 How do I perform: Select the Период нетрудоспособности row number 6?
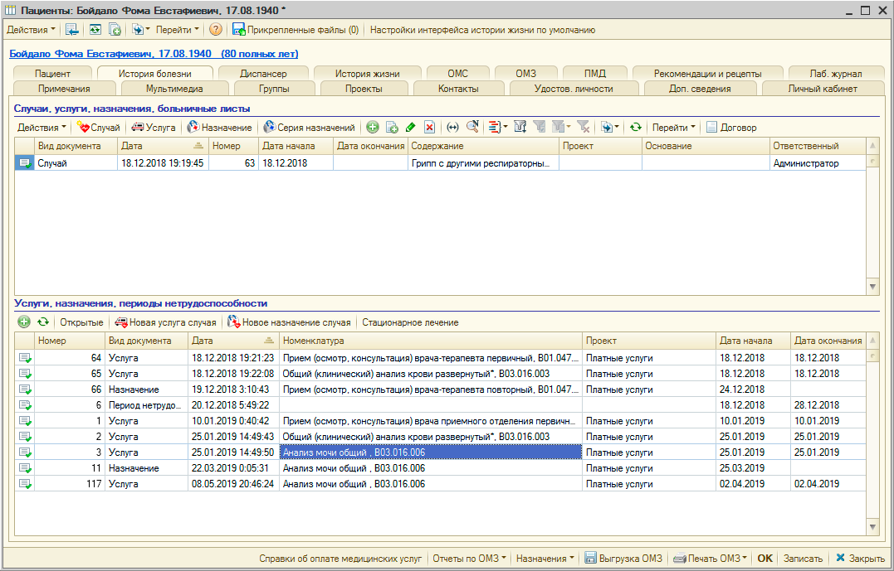(x=141, y=404)
